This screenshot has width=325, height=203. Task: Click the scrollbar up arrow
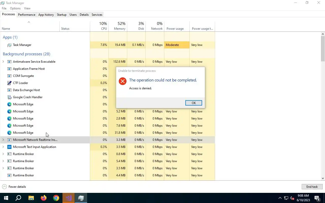323,34
